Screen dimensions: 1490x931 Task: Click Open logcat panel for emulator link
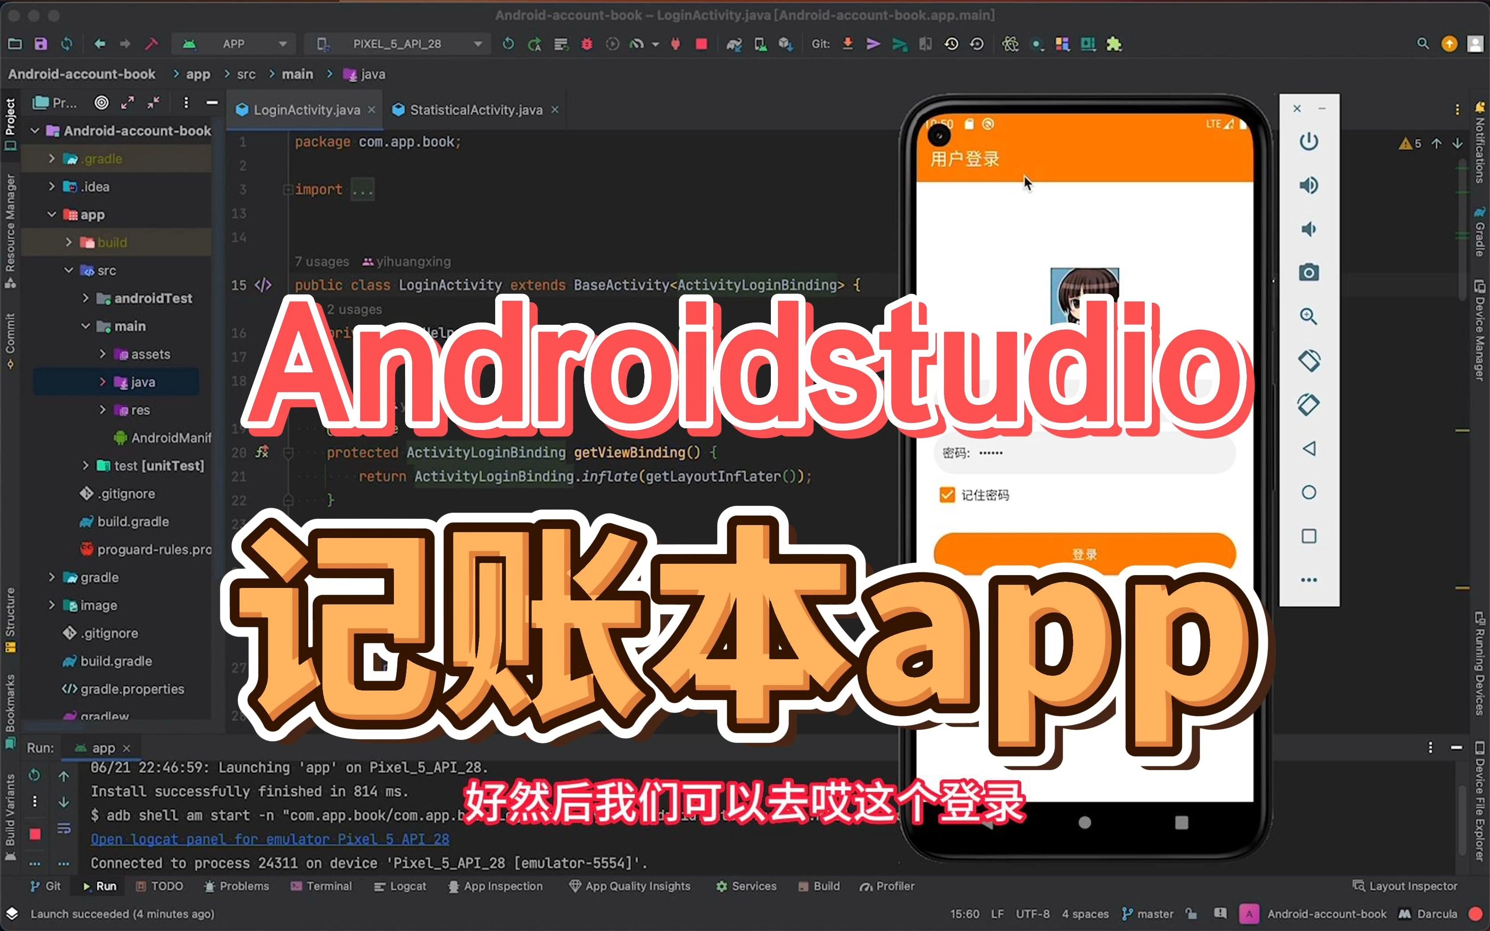270,839
